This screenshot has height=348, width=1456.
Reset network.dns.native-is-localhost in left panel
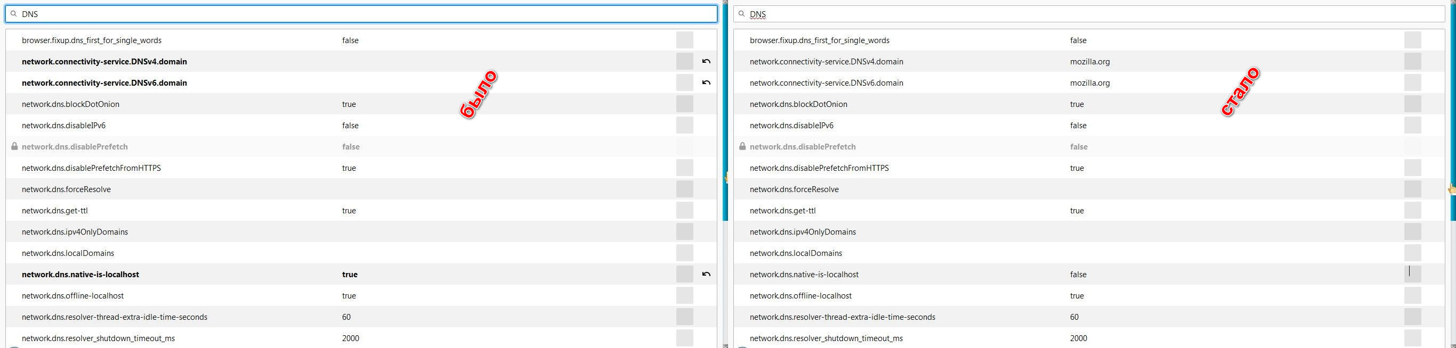(706, 275)
